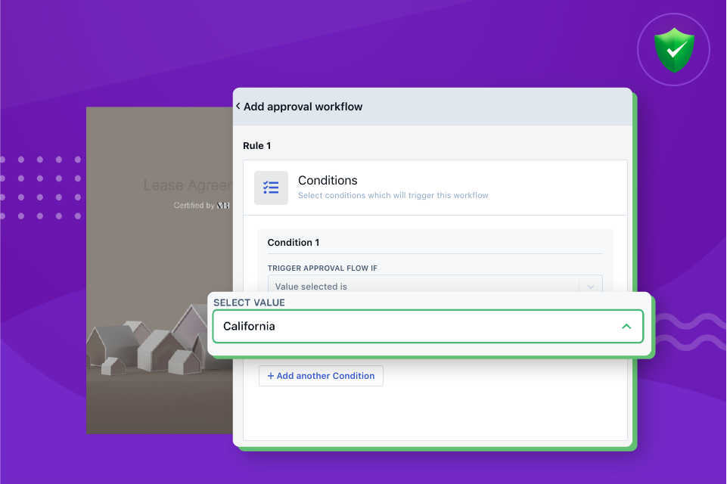727x484 pixels.
Task: Click the Lease Agreement document thumbnail
Action: tap(160, 270)
